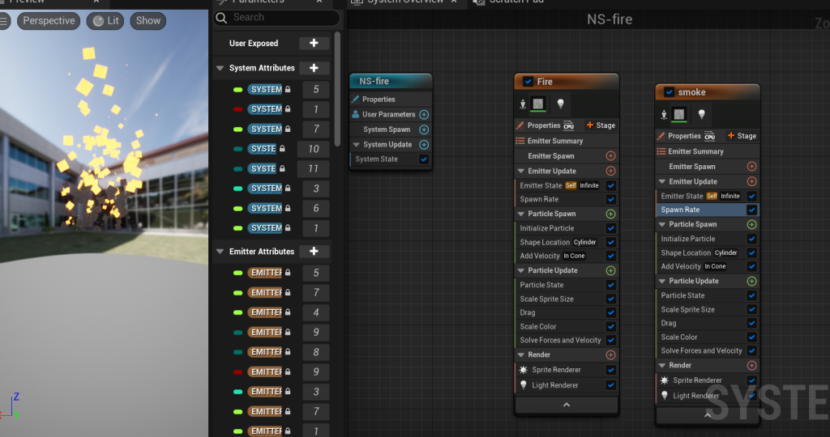Image resolution: width=830 pixels, height=437 pixels.
Task: Select Fire Solve Forces and Velocity module
Action: tap(566, 341)
